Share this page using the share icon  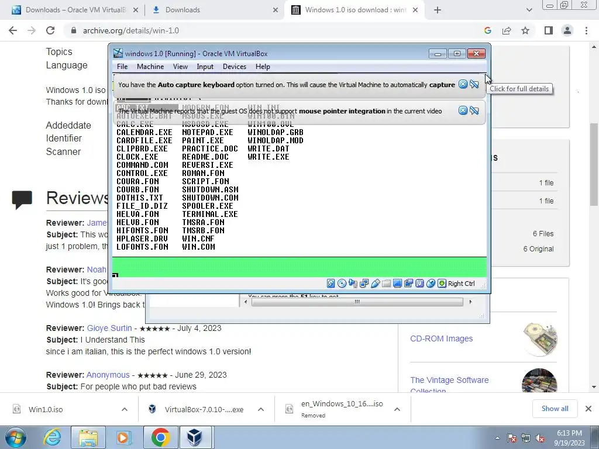tap(507, 30)
